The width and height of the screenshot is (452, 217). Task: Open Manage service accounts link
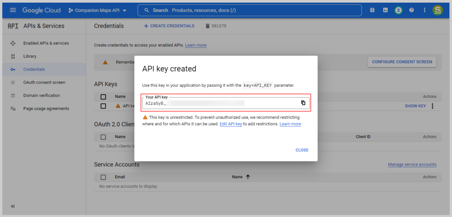coord(412,164)
